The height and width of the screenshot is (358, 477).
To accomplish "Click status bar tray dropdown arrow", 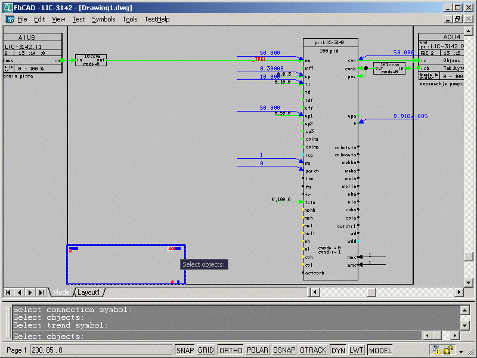I will (461, 350).
